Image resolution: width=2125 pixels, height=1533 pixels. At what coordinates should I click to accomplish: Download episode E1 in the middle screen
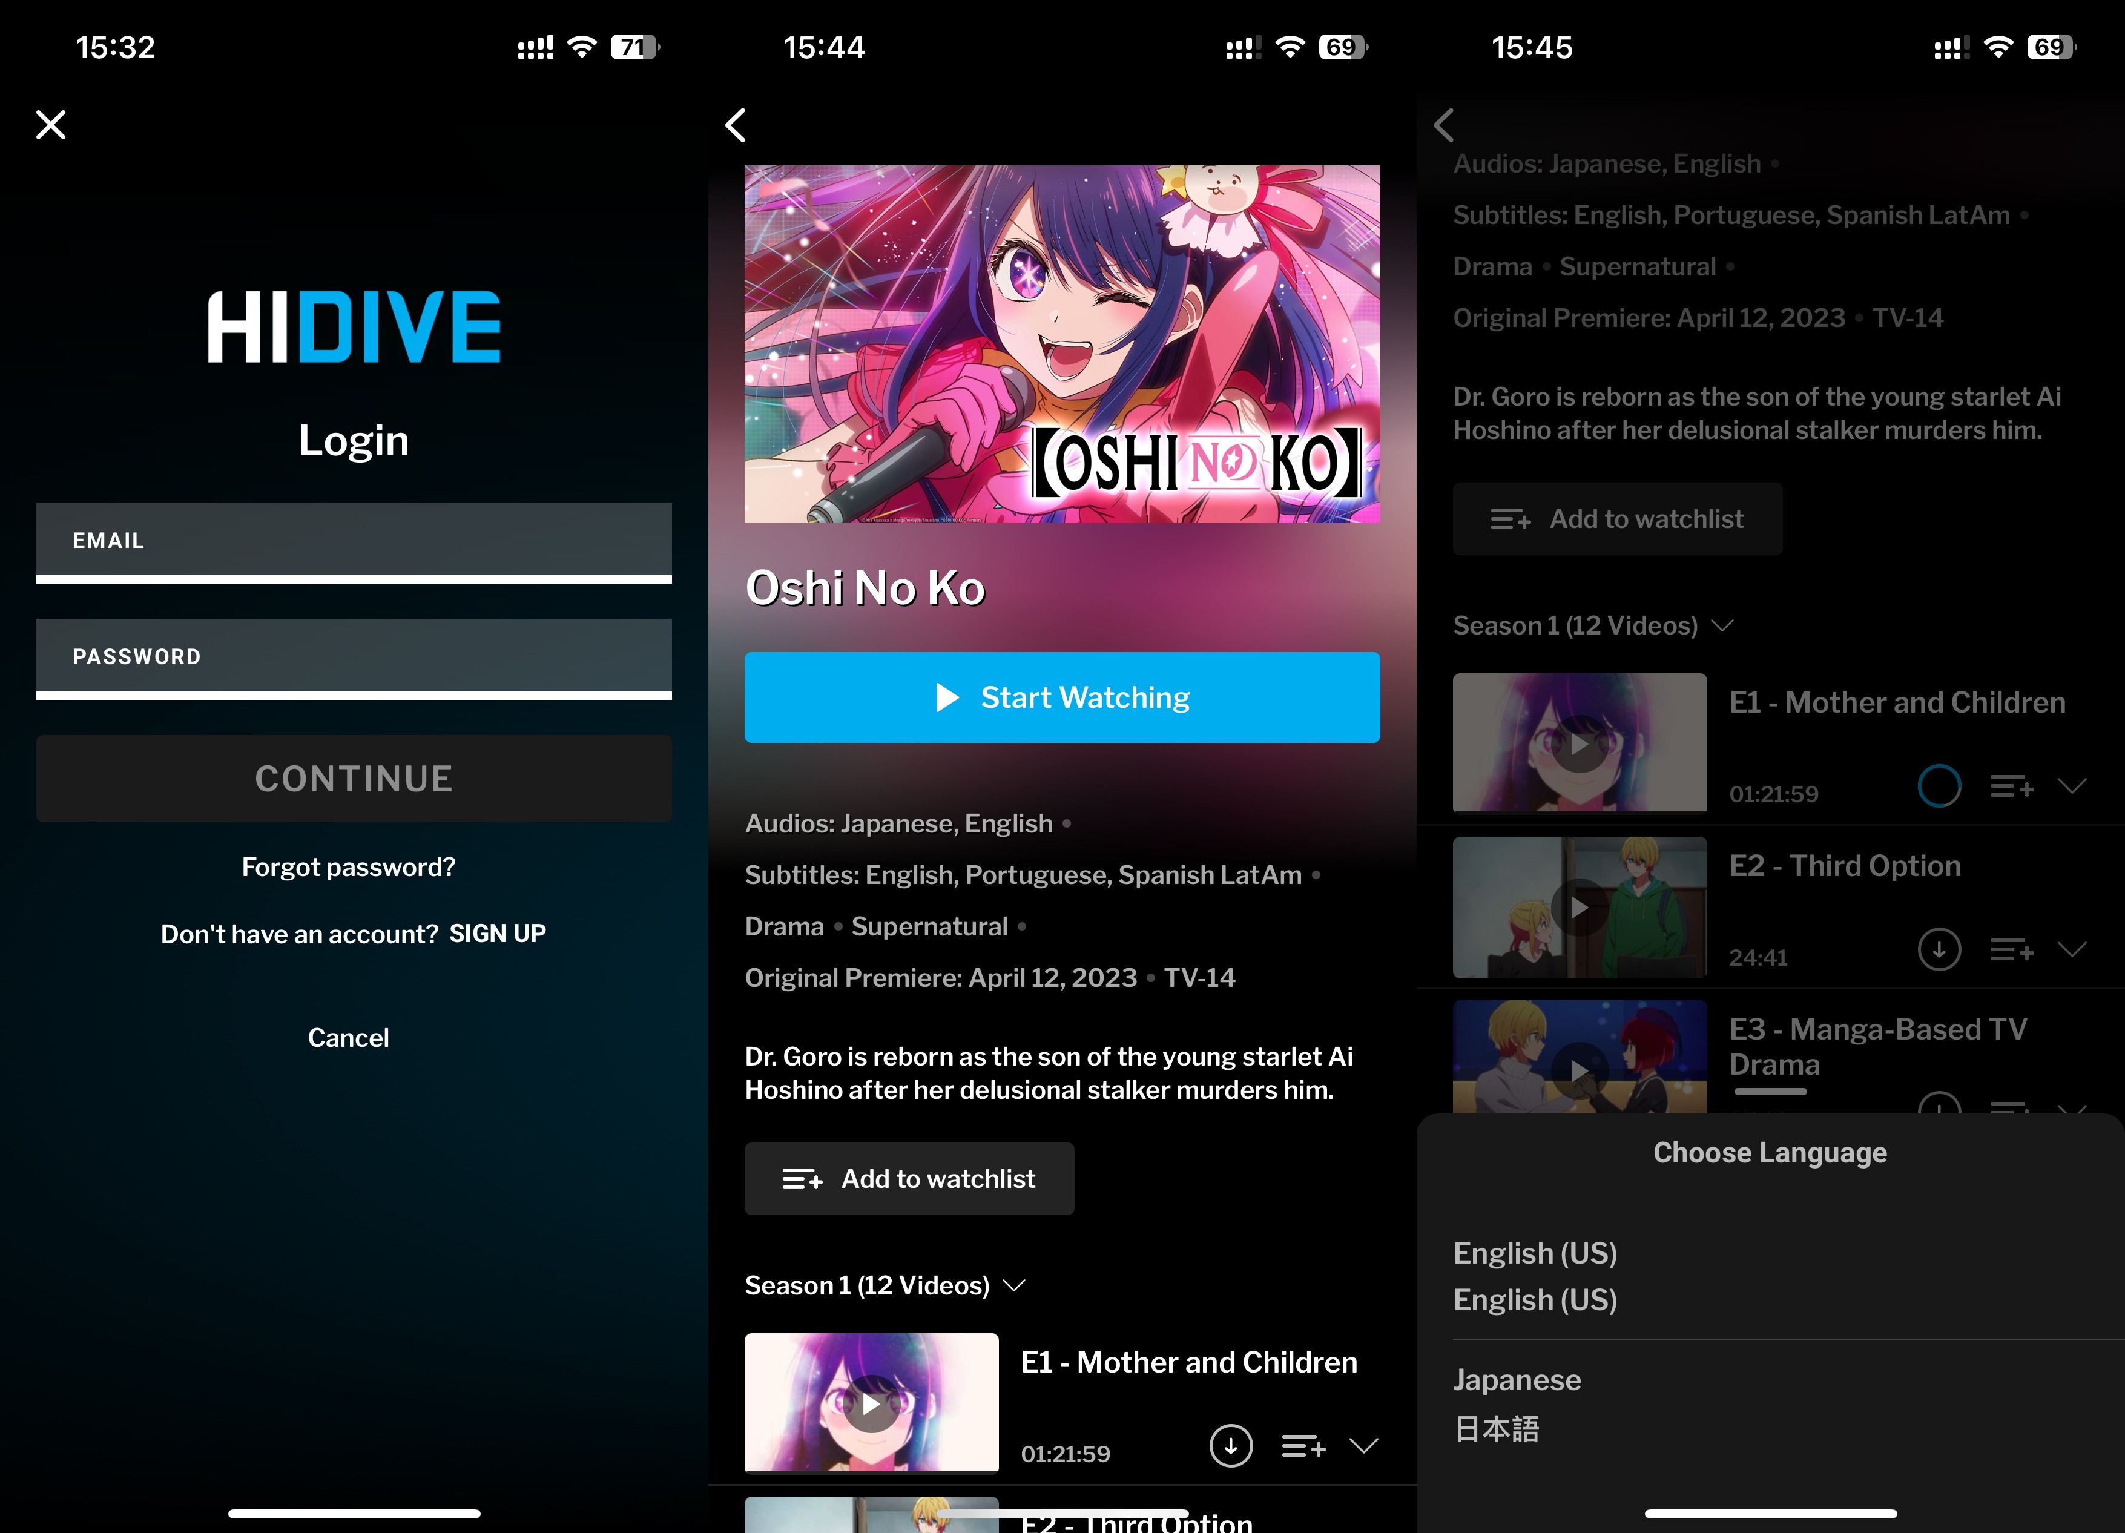(x=1230, y=1446)
